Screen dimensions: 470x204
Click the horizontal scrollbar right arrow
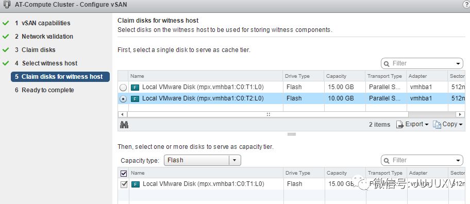460,114
